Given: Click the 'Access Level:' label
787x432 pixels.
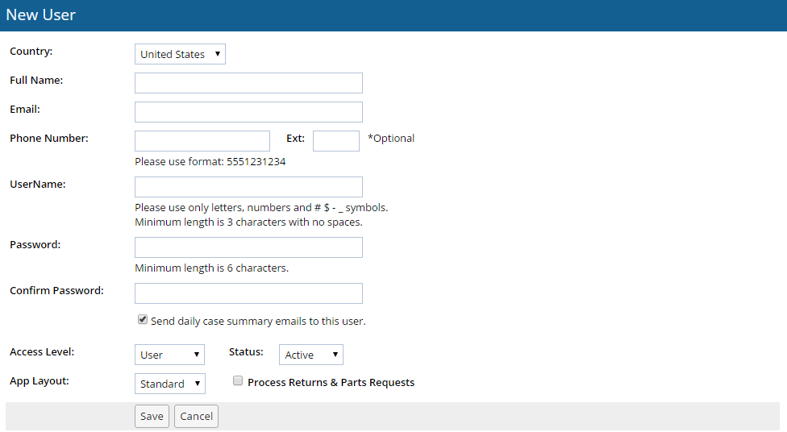Looking at the screenshot, I should (42, 351).
